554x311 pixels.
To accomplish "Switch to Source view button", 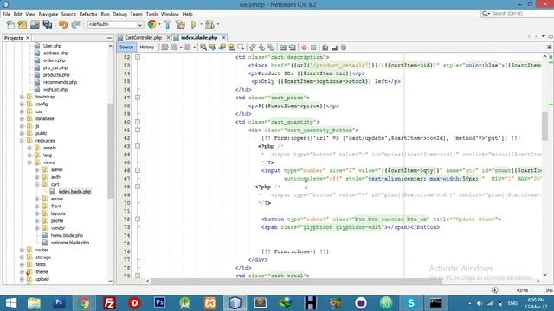I will point(126,48).
